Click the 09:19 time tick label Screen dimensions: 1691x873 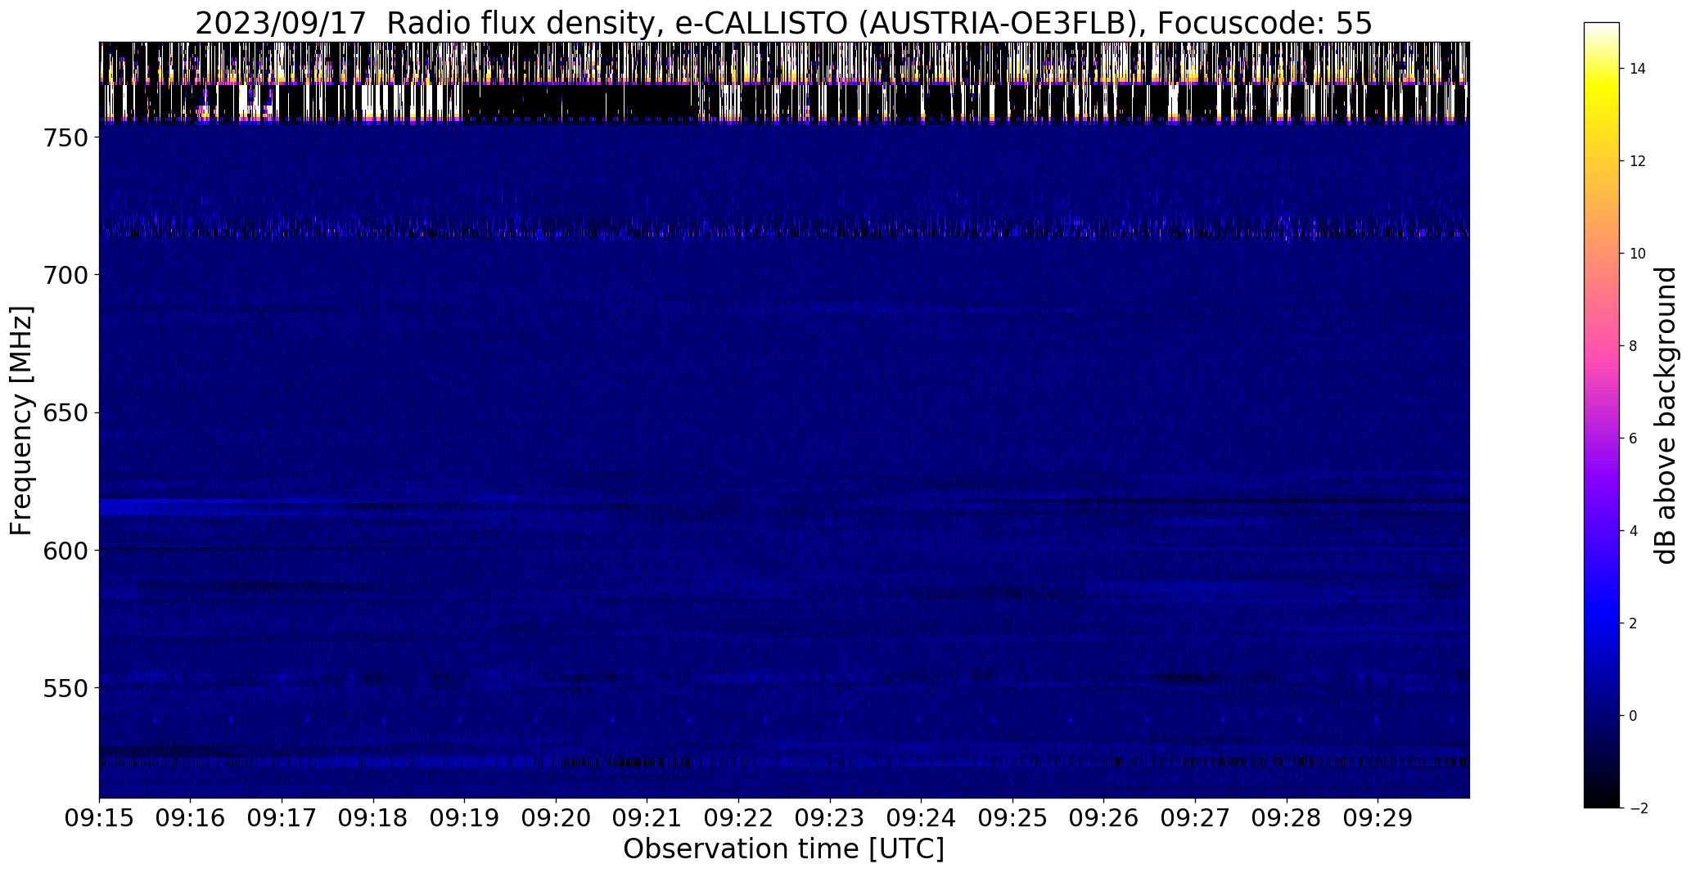coord(465,819)
